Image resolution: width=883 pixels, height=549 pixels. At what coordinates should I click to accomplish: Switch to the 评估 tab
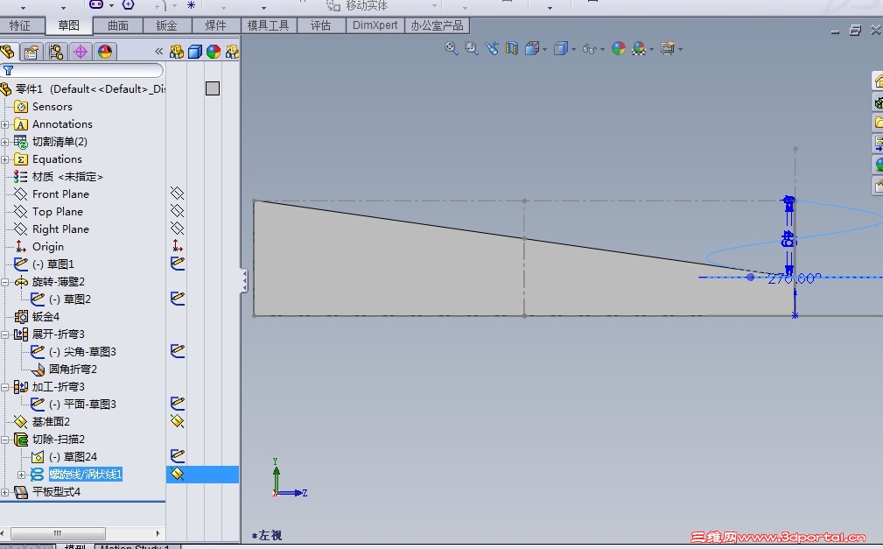tap(320, 26)
